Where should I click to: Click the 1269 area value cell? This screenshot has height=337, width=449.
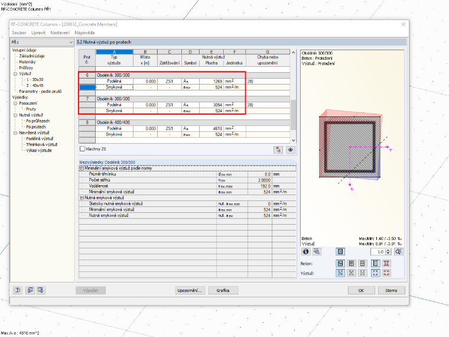(212, 82)
